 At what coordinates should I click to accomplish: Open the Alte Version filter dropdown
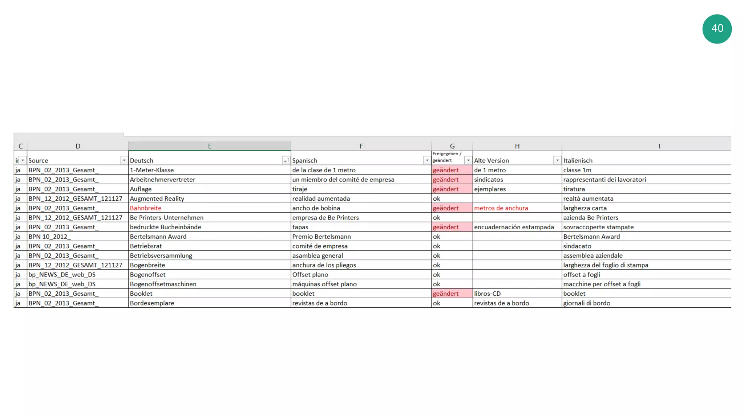[x=557, y=160]
